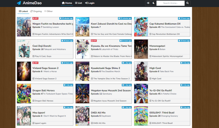Switch to the Other tab
The width and height of the screenshot is (219, 128).
tap(48, 11)
